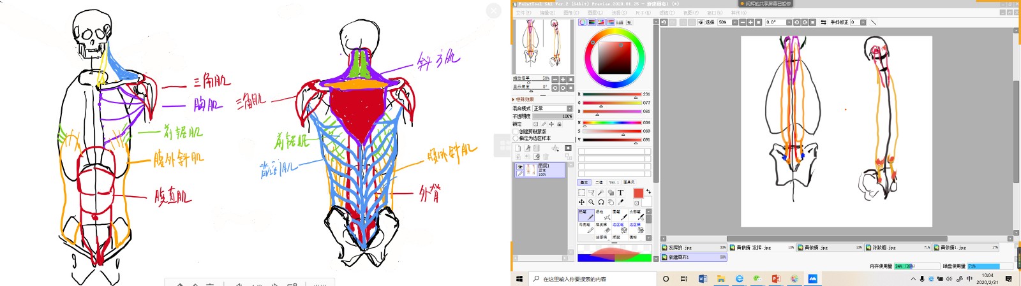Open the canvas zoom 50% dropdown
This screenshot has width=1021, height=286.
734,22
